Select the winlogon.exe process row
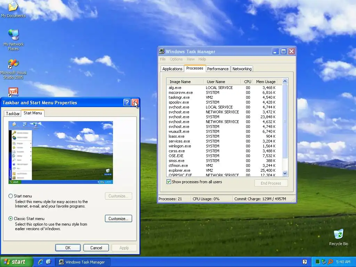Viewport: 356px width, 267px height. pyautogui.click(x=224, y=146)
